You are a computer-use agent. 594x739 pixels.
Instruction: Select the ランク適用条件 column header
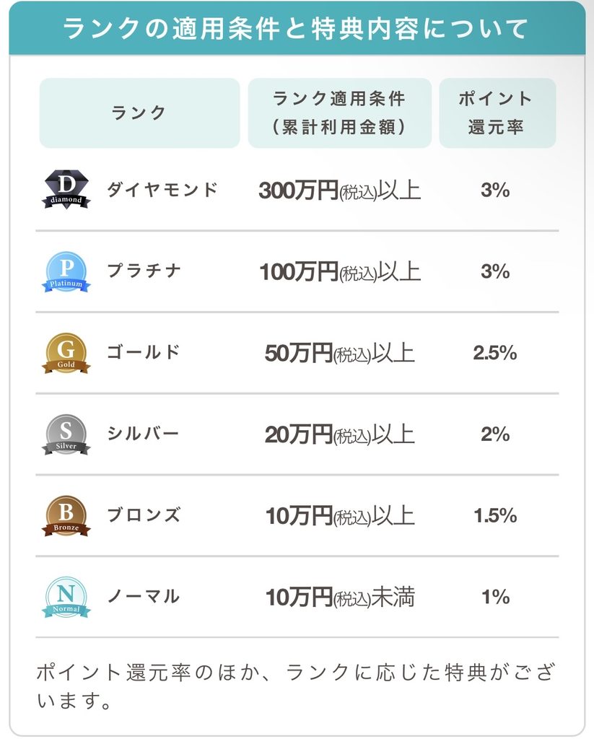click(x=339, y=113)
